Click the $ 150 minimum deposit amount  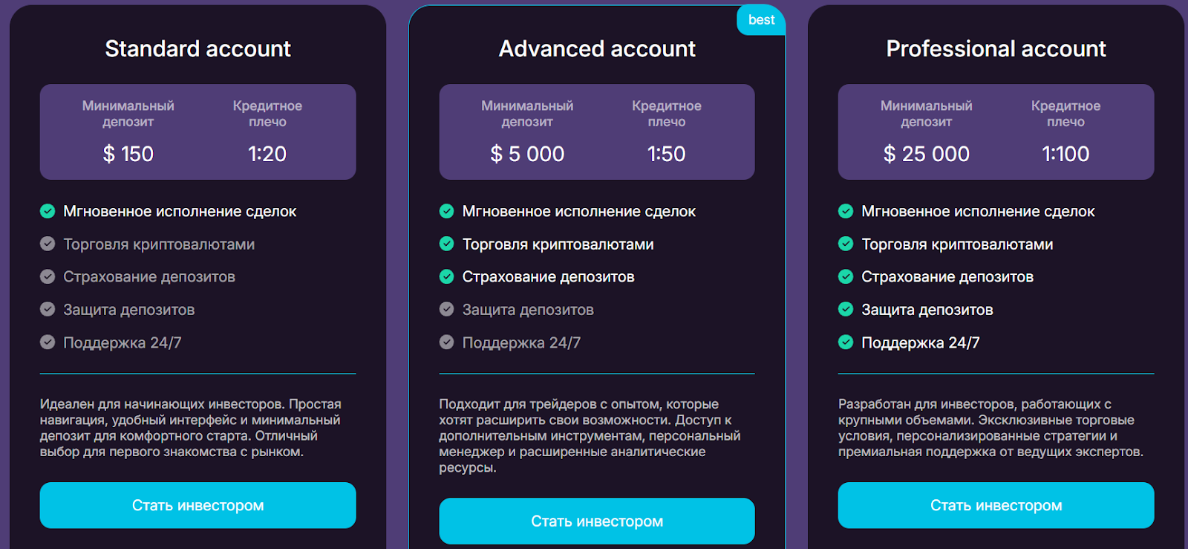(x=128, y=154)
